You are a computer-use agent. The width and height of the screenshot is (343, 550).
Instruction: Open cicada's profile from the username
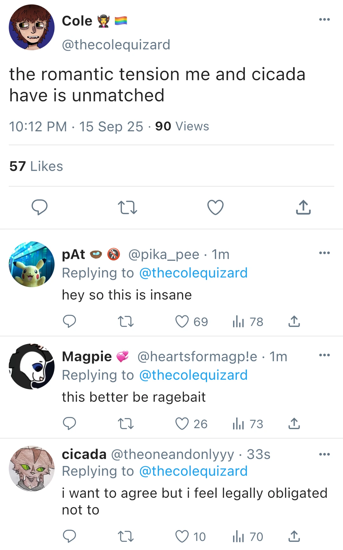84,455
